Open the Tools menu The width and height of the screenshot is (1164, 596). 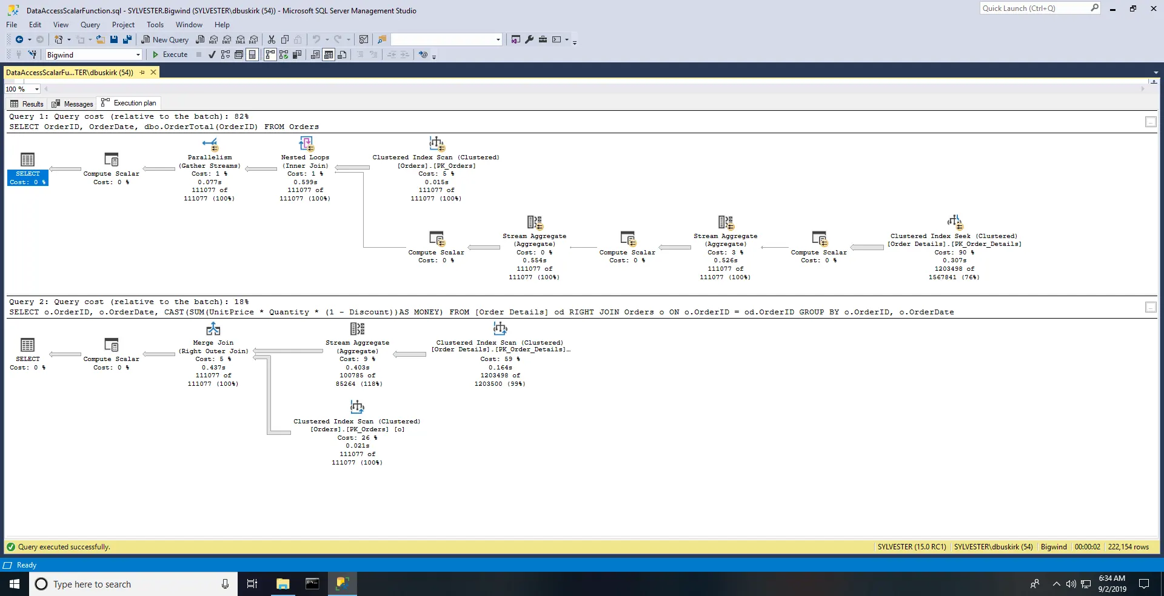[x=155, y=25]
